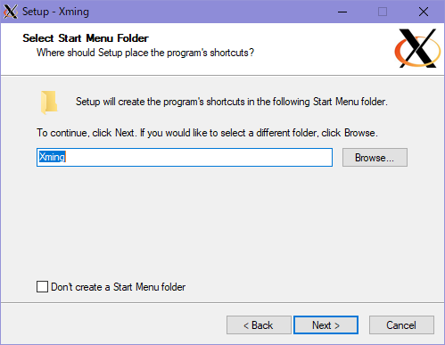This screenshot has height=345, width=445.
Task: Click the yellow Start Menu folder icon
Action: click(x=49, y=103)
